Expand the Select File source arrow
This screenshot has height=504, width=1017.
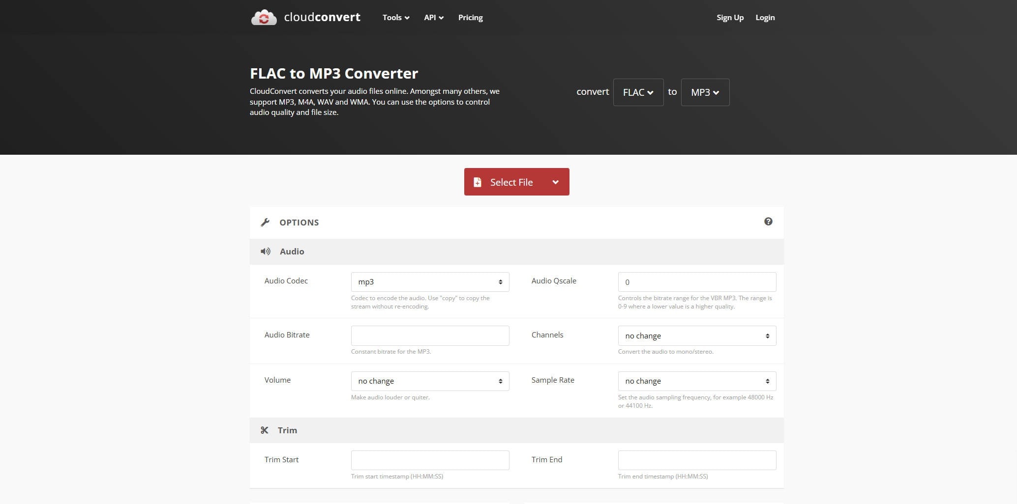point(555,182)
